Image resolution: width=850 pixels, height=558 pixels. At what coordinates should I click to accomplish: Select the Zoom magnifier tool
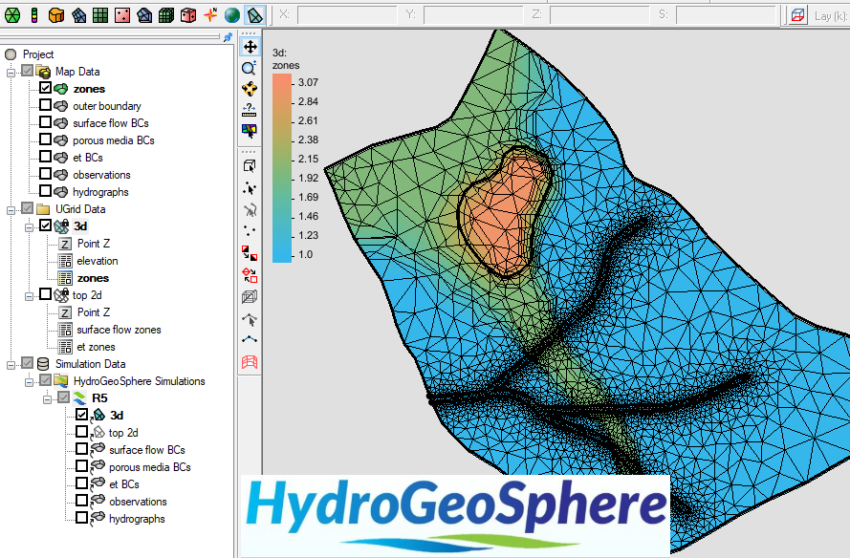point(250,68)
